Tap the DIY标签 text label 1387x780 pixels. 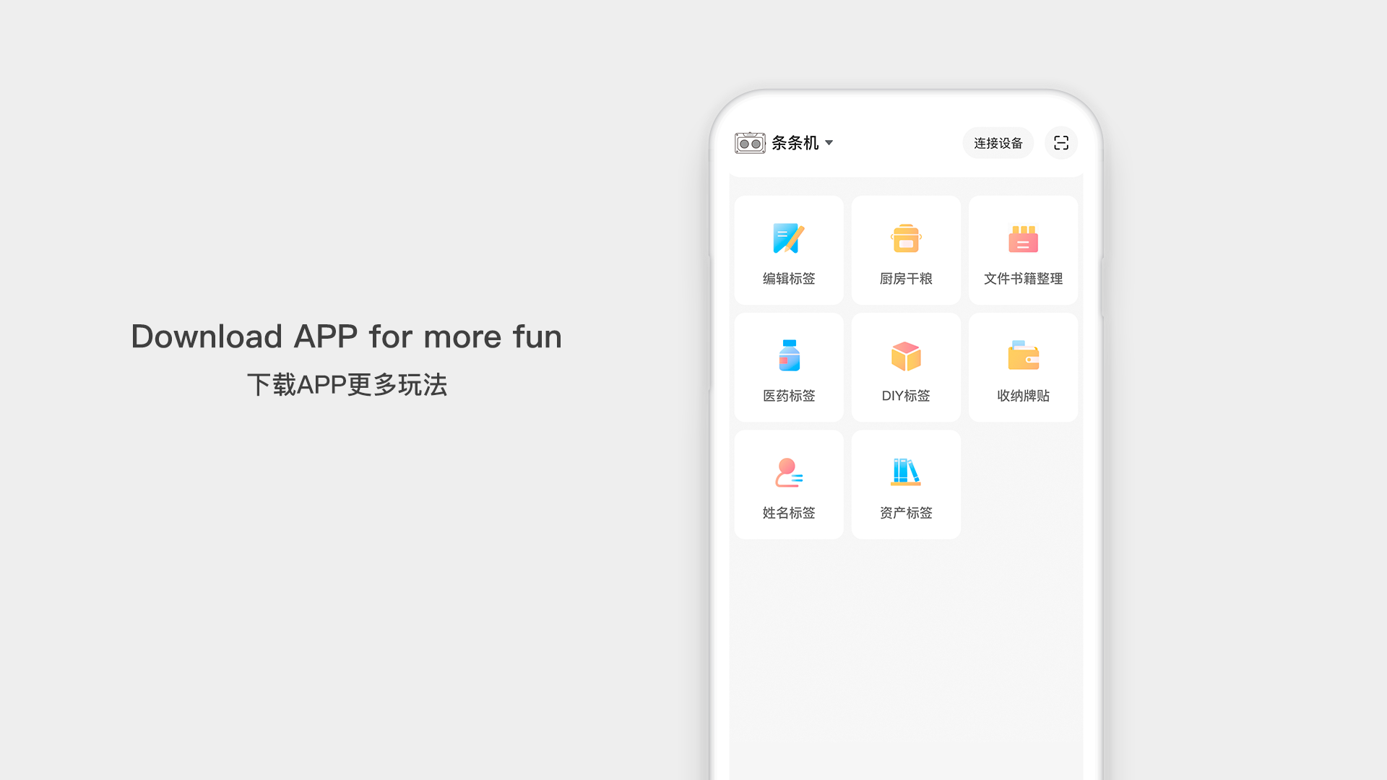(906, 396)
